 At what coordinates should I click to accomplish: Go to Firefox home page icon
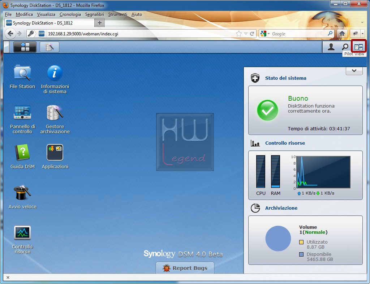[x=342, y=34]
